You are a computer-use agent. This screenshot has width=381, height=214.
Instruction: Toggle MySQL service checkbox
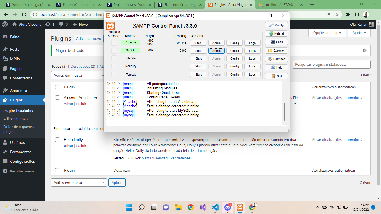point(114,50)
